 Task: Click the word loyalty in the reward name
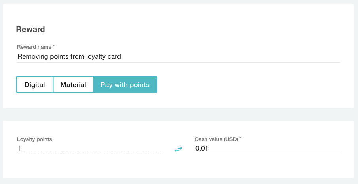point(96,56)
